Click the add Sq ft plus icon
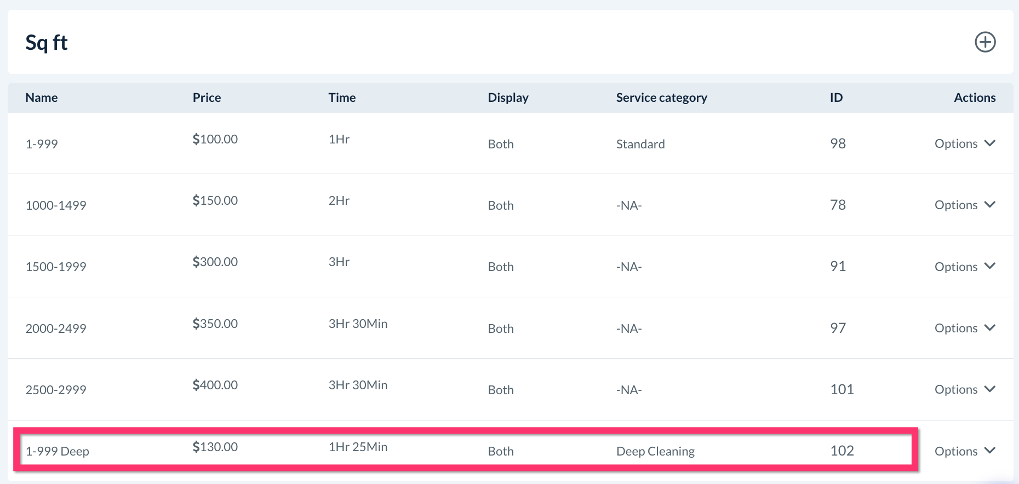The height and width of the screenshot is (484, 1019). pyautogui.click(x=985, y=42)
